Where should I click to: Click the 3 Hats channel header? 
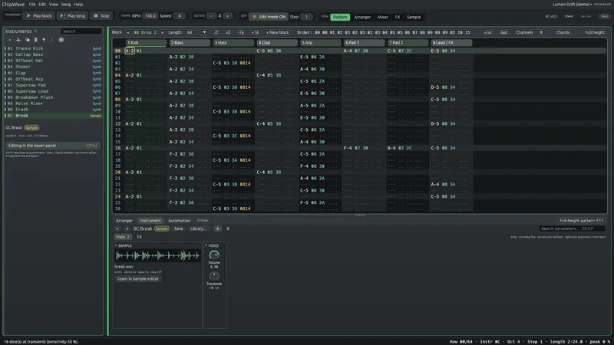click(233, 43)
